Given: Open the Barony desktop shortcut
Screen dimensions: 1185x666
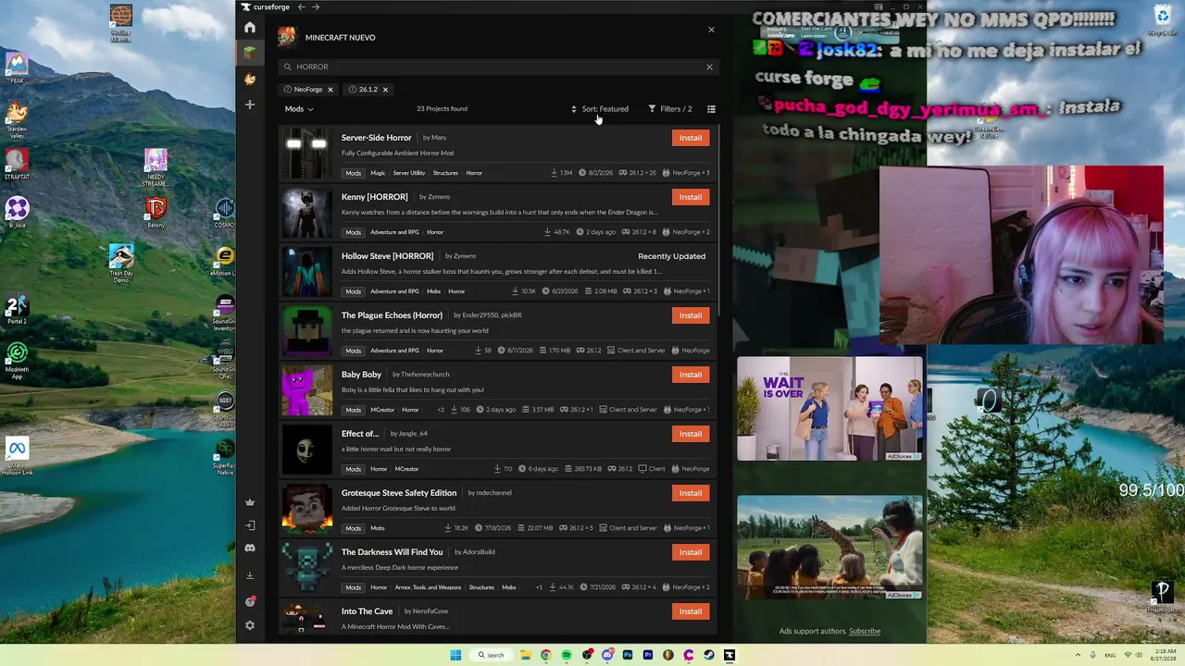Looking at the screenshot, I should 156,213.
